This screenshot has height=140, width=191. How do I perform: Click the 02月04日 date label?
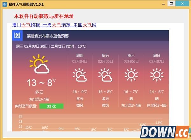click(80, 61)
